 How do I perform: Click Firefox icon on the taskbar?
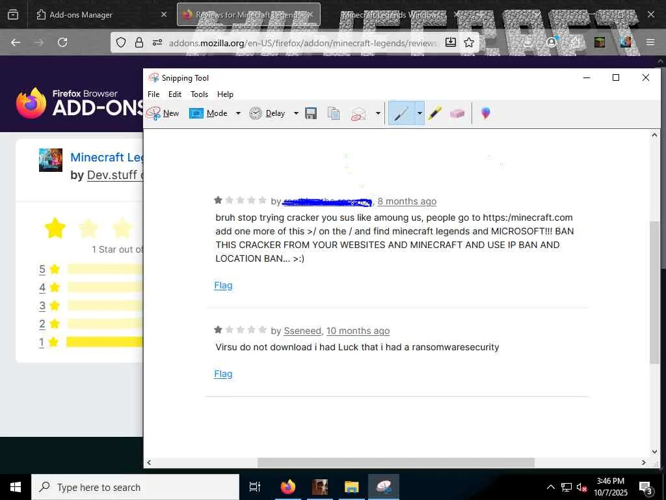[x=288, y=487]
